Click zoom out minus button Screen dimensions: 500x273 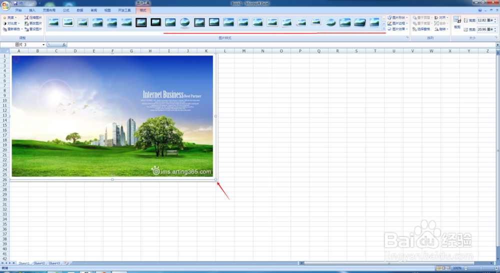(x=466, y=268)
